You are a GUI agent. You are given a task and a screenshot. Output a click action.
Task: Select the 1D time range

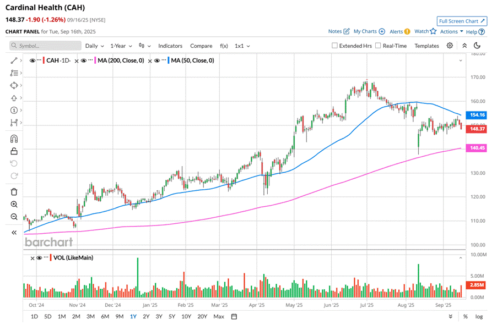(x=34, y=316)
